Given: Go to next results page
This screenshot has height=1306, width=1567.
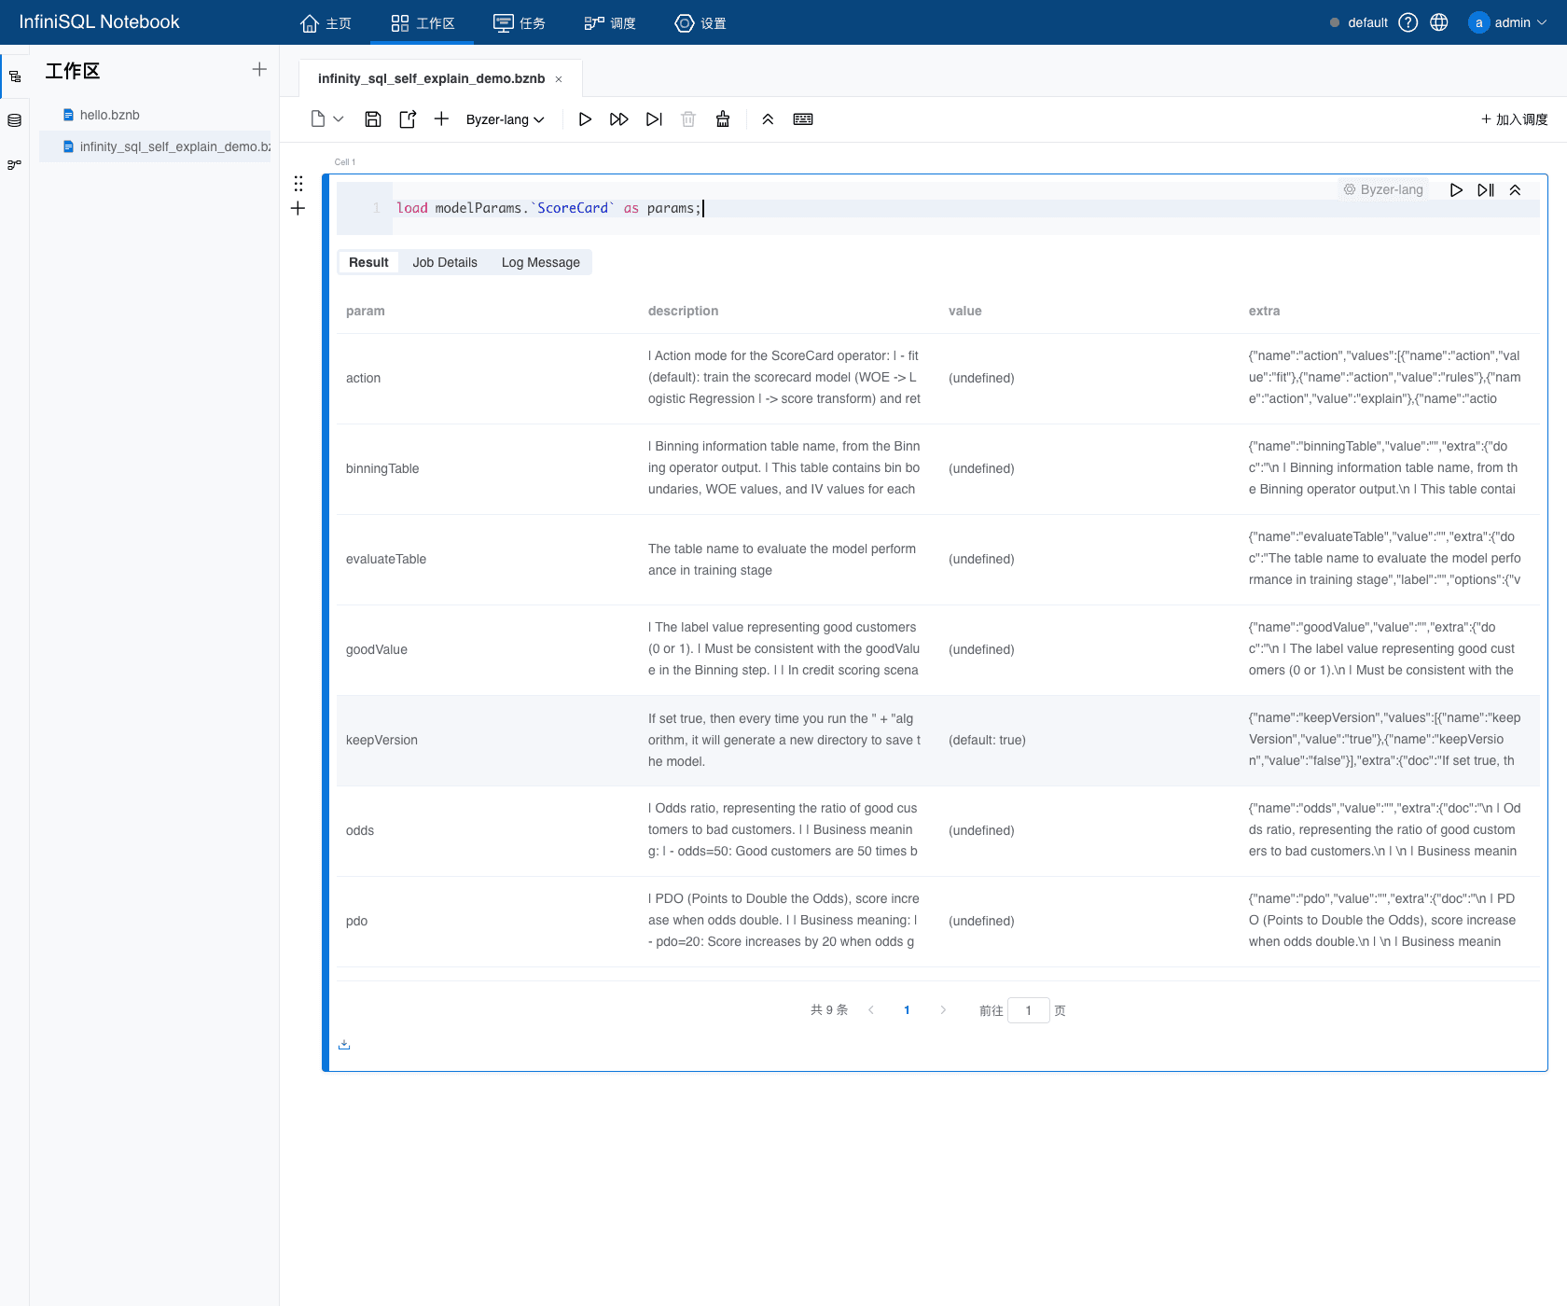Looking at the screenshot, I should (943, 1010).
